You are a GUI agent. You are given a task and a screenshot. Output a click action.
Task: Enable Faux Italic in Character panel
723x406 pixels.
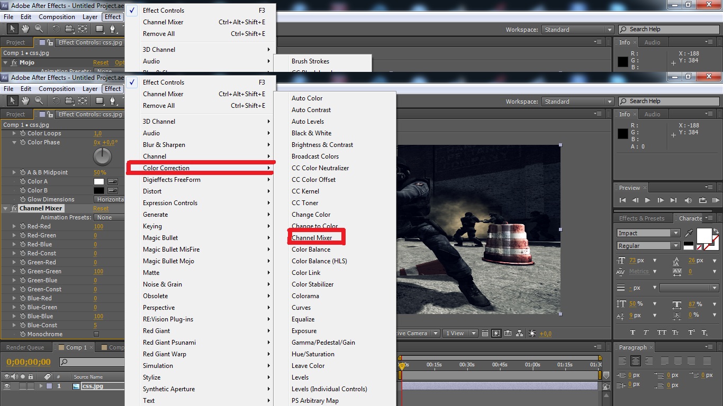point(647,333)
